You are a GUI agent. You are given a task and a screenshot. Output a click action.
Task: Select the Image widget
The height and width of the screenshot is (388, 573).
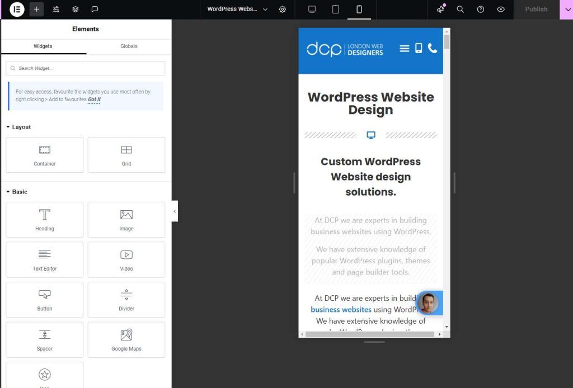coord(126,220)
